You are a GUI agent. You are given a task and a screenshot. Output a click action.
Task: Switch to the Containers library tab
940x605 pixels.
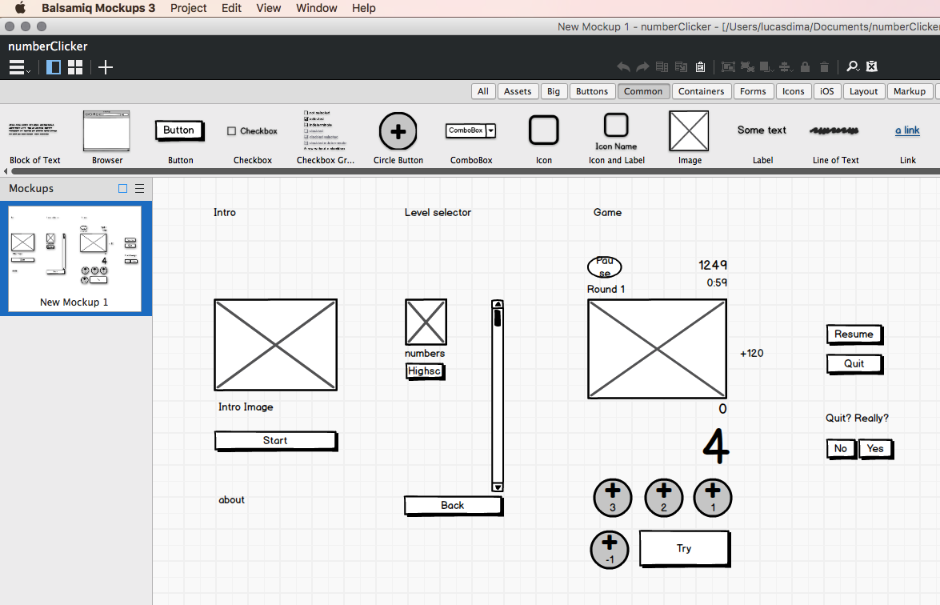[701, 91]
